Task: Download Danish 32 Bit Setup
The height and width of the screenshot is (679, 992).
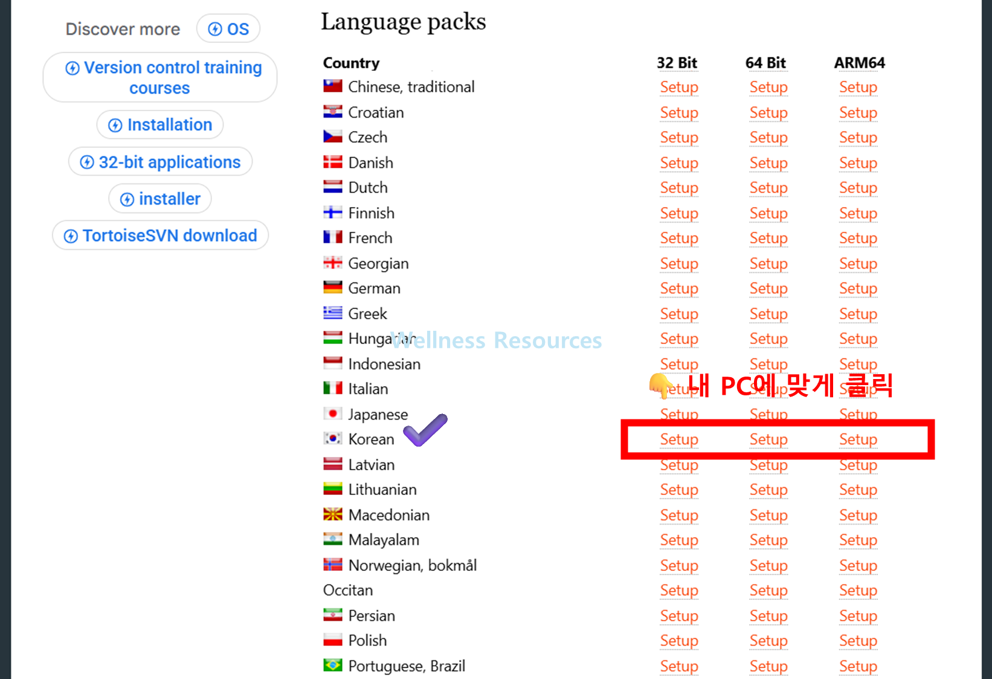Action: click(x=679, y=162)
